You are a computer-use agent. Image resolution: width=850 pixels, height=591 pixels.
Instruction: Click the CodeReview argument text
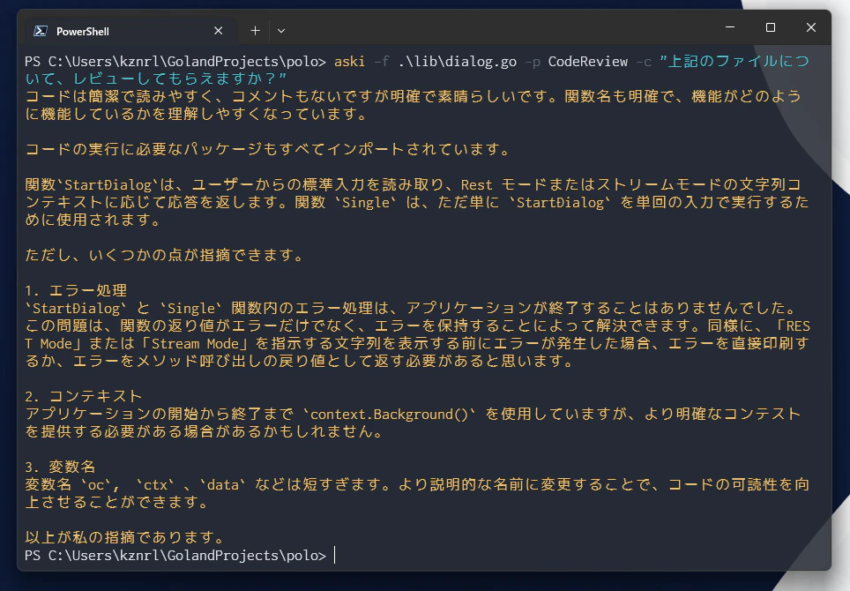point(587,61)
